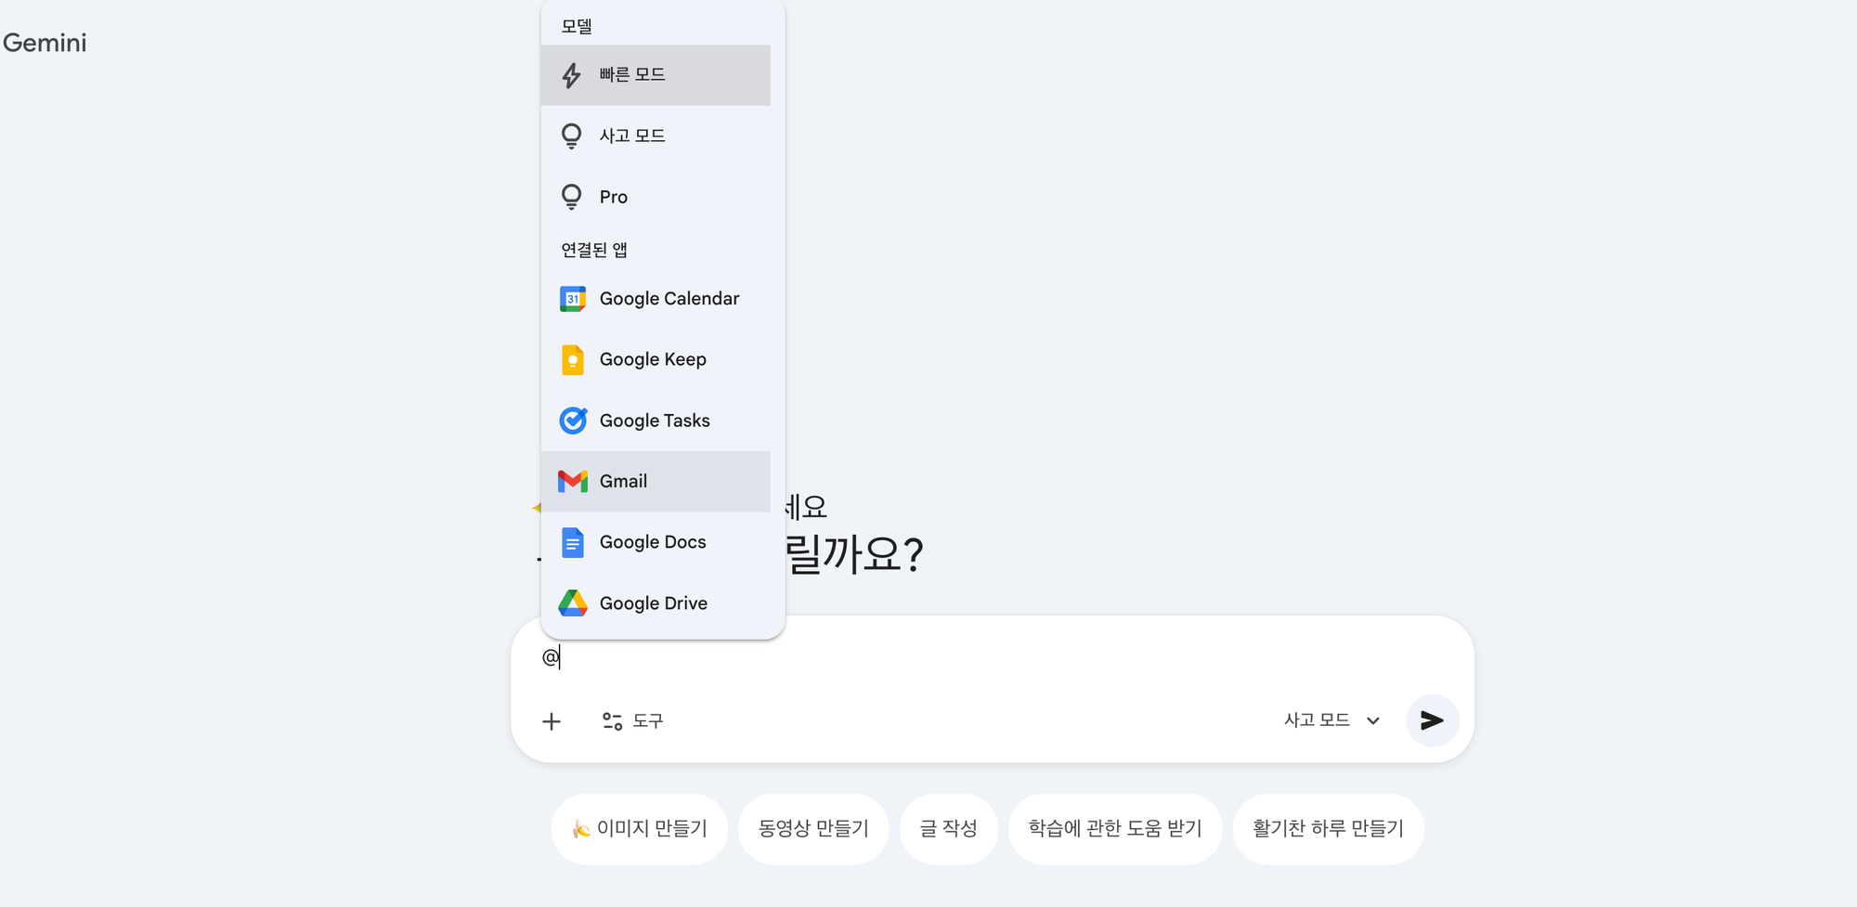The width and height of the screenshot is (1857, 907).
Task: Click the 글 작성 suggestion chip
Action: click(x=948, y=828)
